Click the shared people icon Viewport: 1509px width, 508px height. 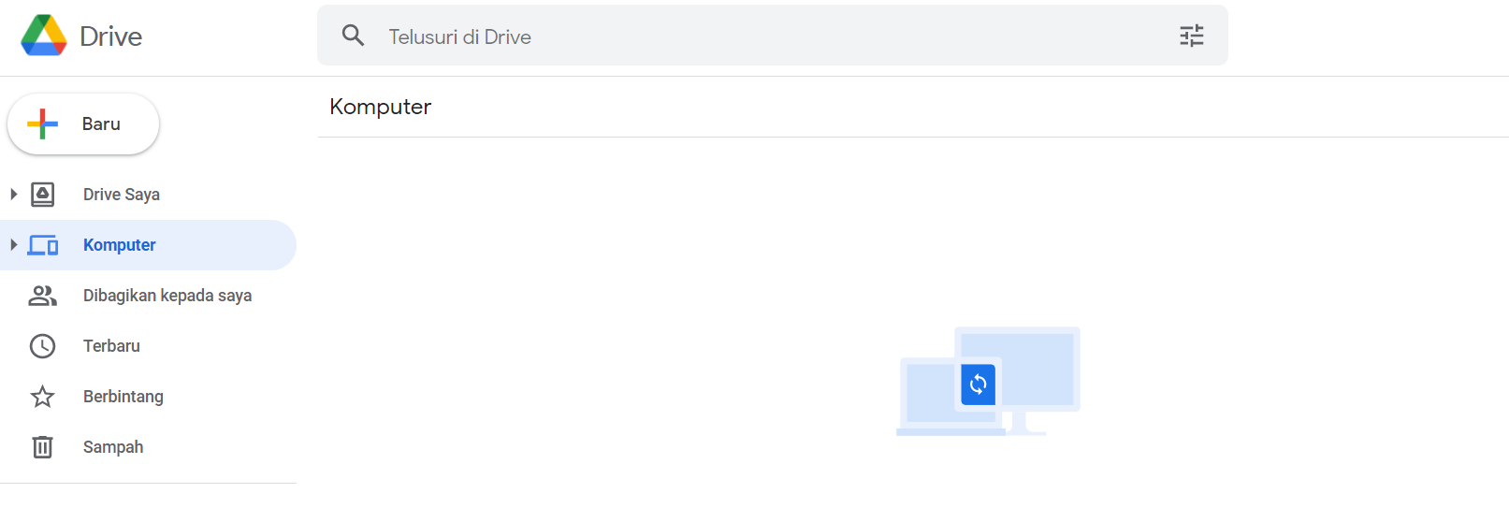tap(42, 296)
